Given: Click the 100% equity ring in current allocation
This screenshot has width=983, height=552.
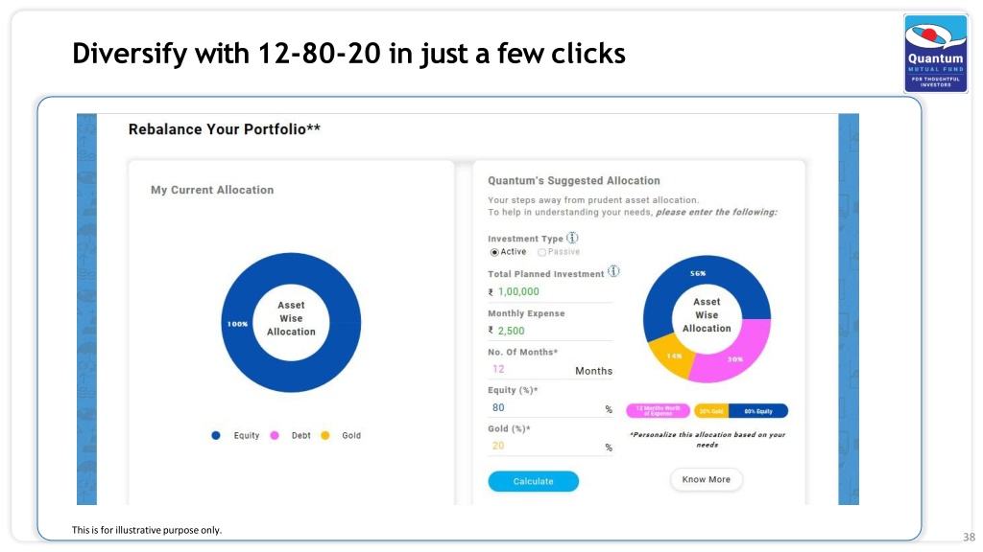Looking at the screenshot, I should (237, 324).
